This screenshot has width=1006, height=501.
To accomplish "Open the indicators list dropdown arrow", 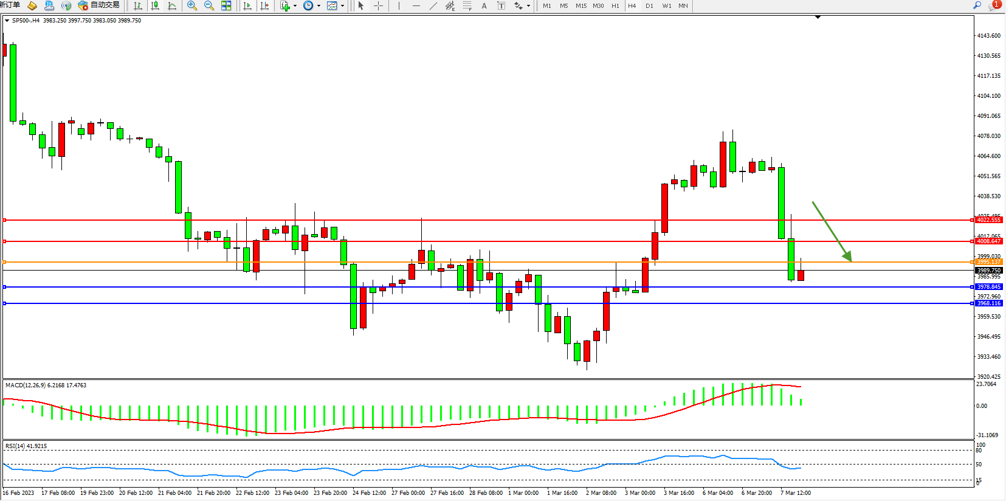I will [295, 6].
